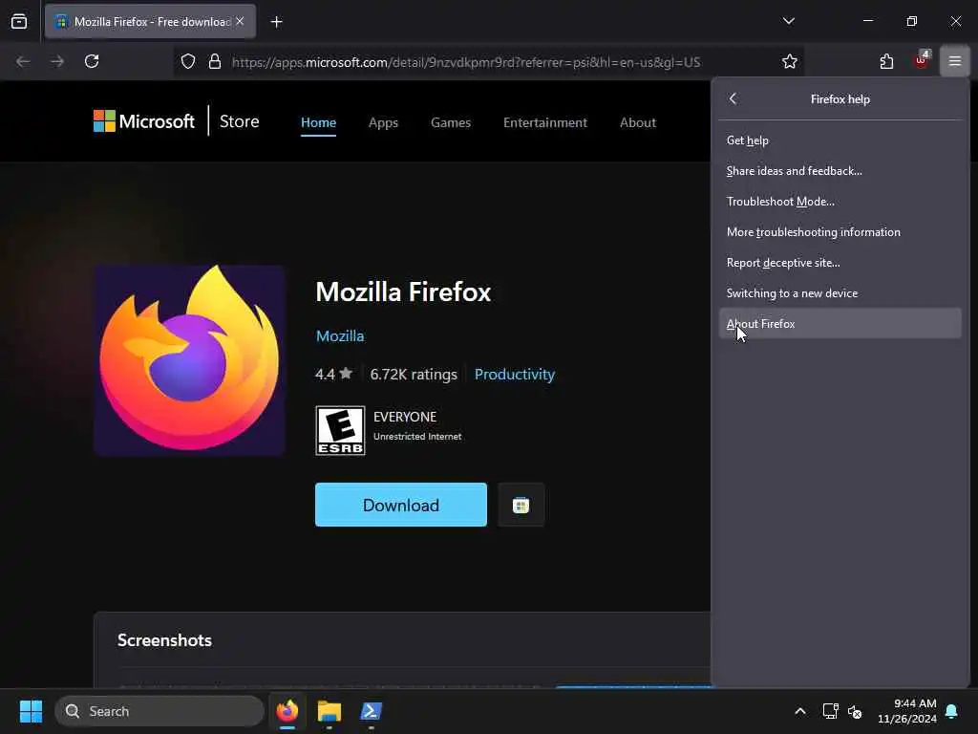The width and height of the screenshot is (978, 734).
Task: Open the network status tray icon
Action: point(830,711)
